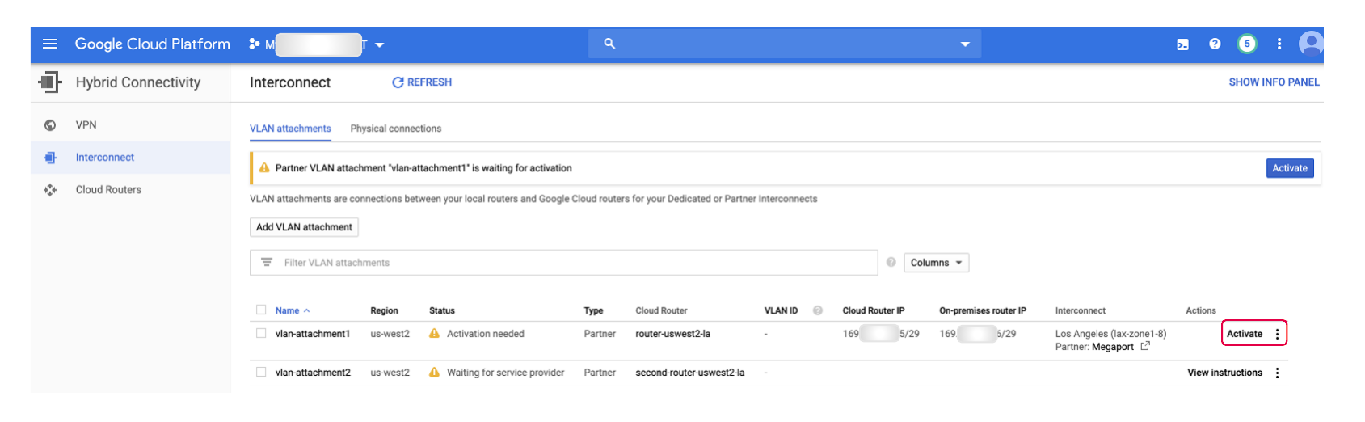The image size is (1365, 422).
Task: Check the vlan-attachment2 row checkbox
Action: click(x=261, y=372)
